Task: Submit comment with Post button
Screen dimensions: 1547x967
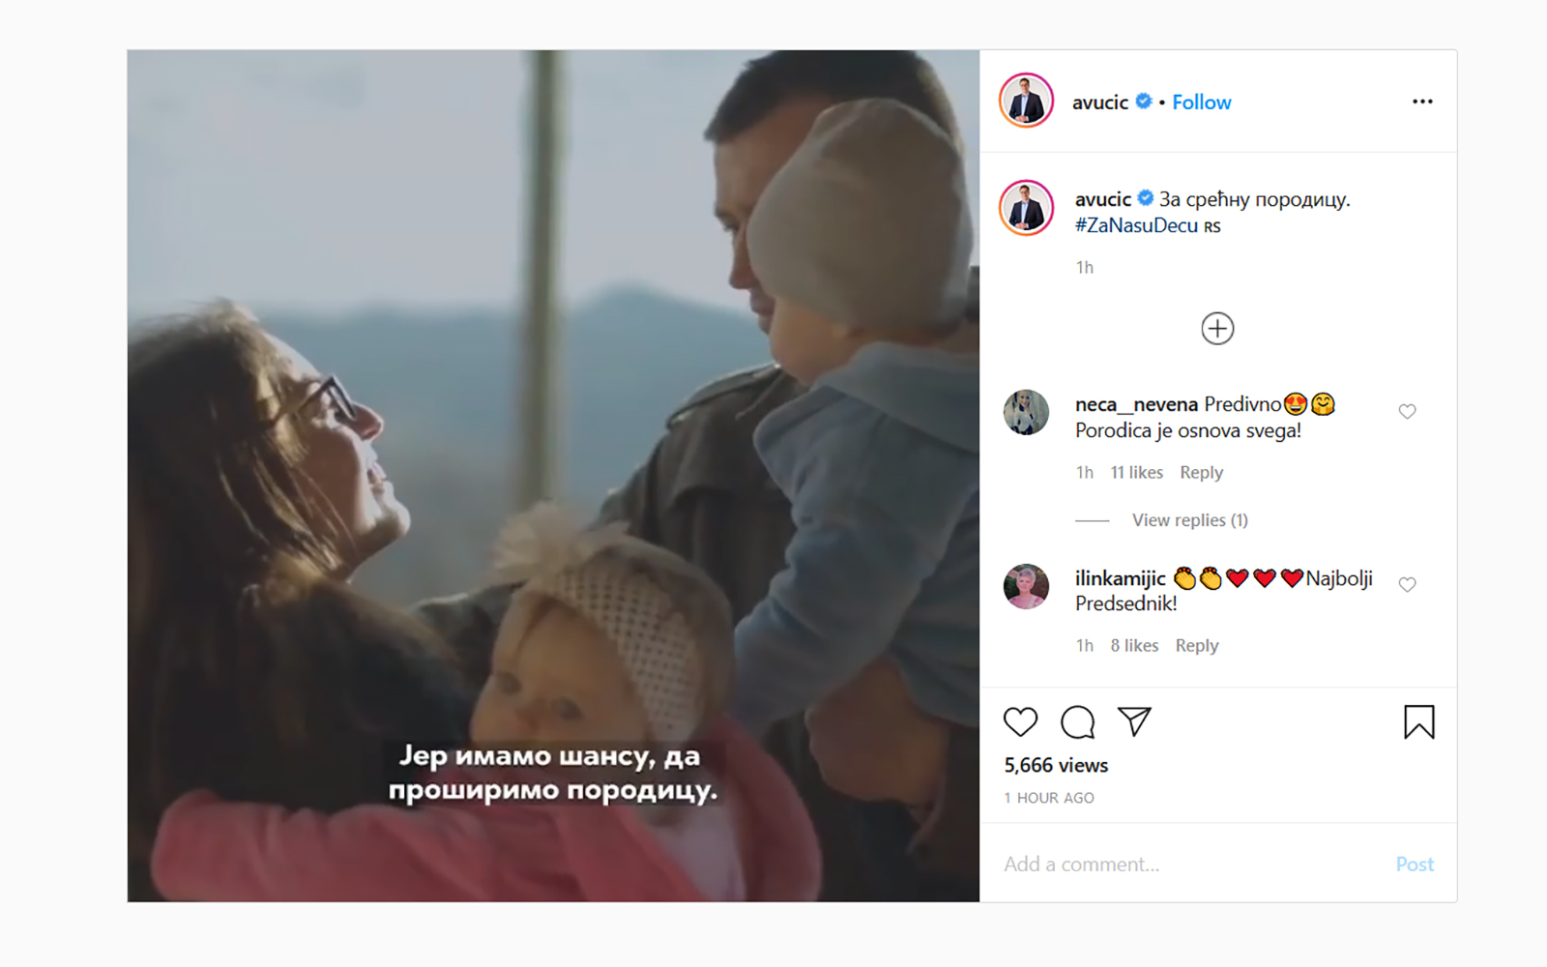Action: 1415,864
